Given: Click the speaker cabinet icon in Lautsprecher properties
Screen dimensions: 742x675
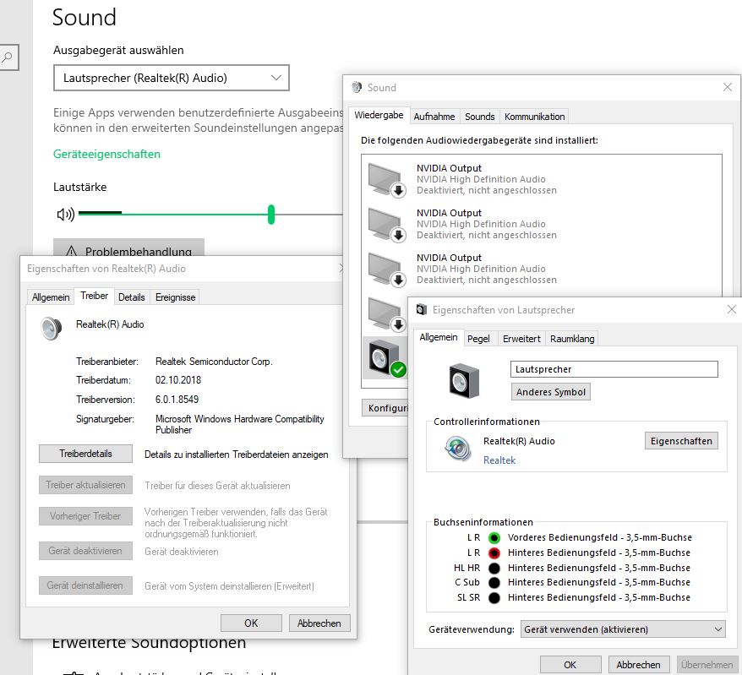Looking at the screenshot, I should pos(464,380).
